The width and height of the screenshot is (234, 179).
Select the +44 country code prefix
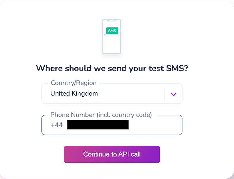tap(56, 125)
